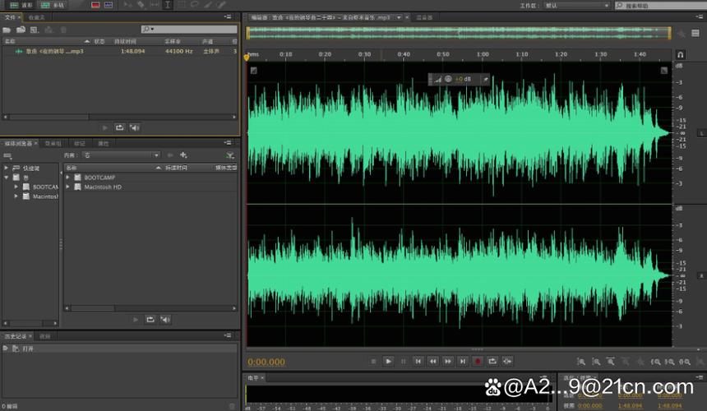Click Import File icon in Files panel
The image size is (707, 411).
[21, 30]
